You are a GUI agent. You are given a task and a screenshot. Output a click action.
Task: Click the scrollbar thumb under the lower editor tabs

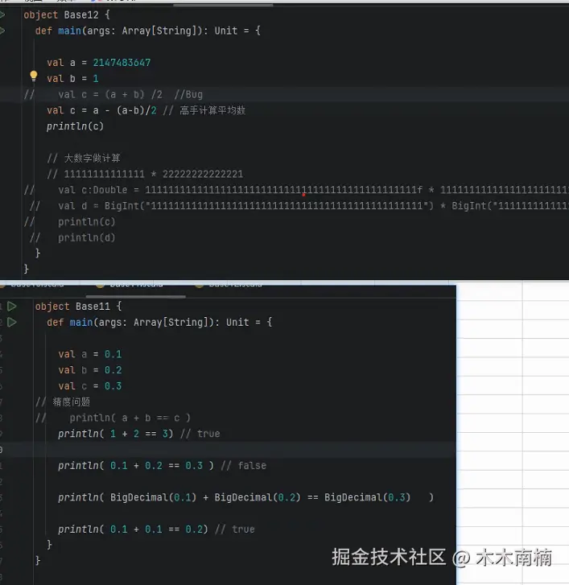135,297
